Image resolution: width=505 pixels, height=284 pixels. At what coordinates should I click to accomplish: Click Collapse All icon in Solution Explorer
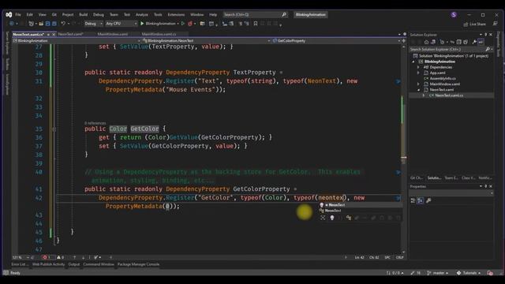(459, 42)
